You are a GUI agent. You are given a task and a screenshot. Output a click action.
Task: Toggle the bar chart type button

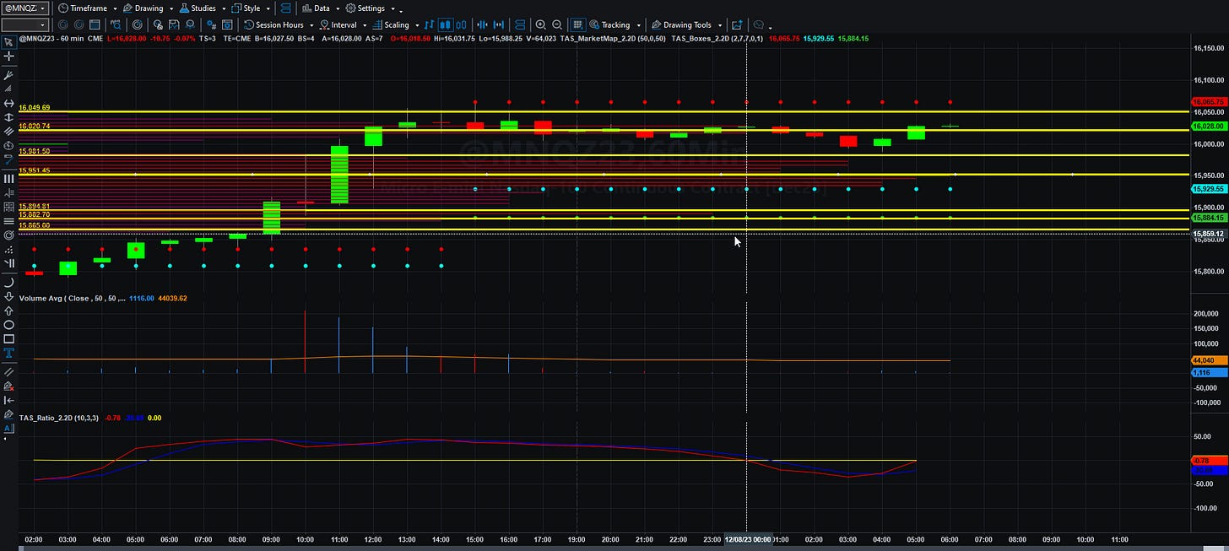pos(430,25)
